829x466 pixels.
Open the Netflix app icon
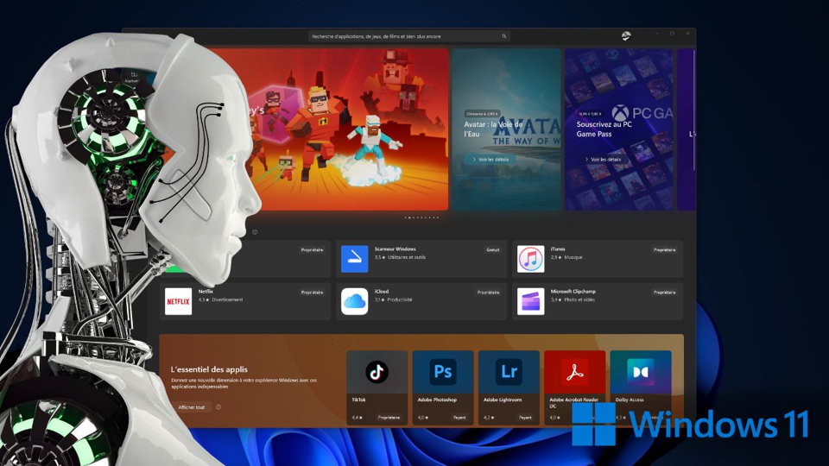point(178,302)
